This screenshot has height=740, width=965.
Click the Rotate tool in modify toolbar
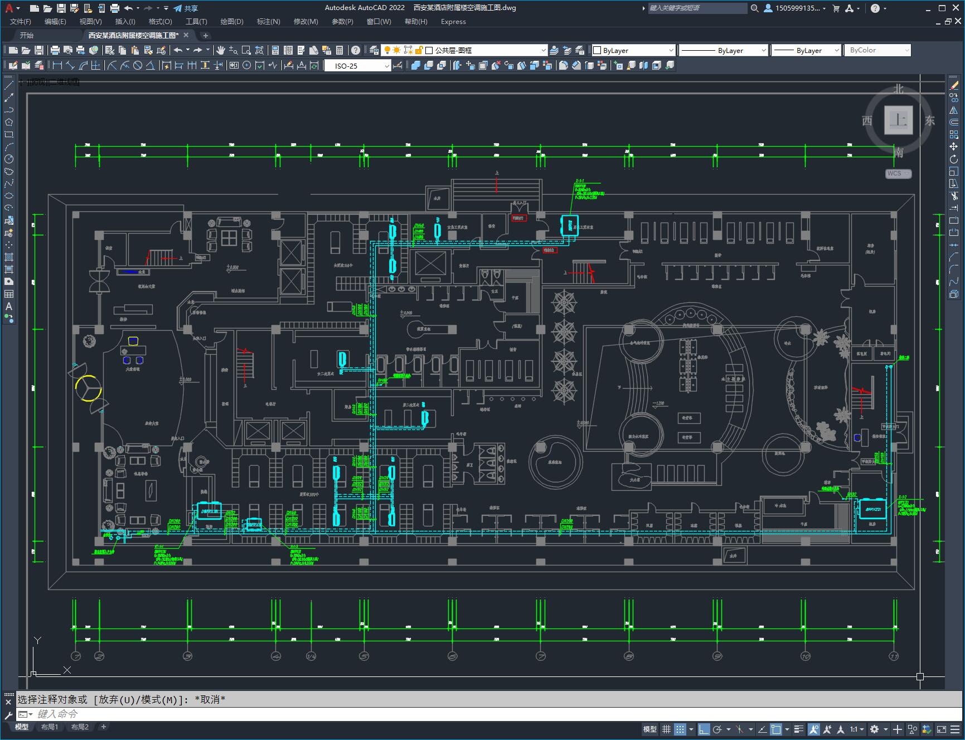click(954, 159)
